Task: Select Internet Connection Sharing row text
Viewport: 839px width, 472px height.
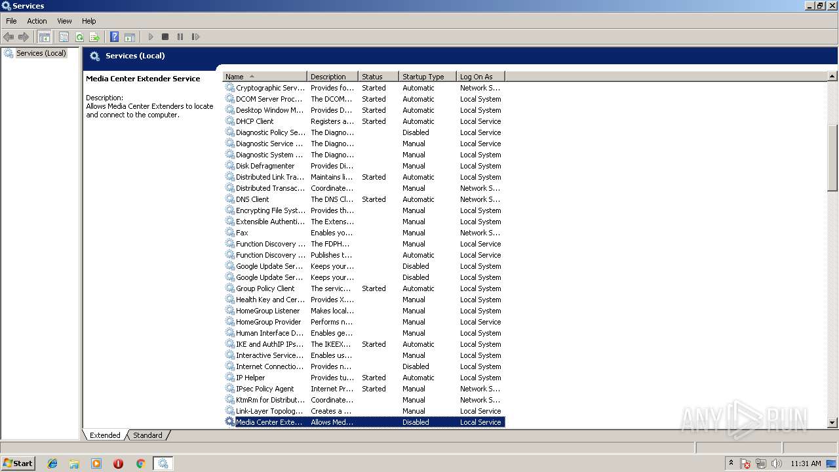Action: click(269, 366)
